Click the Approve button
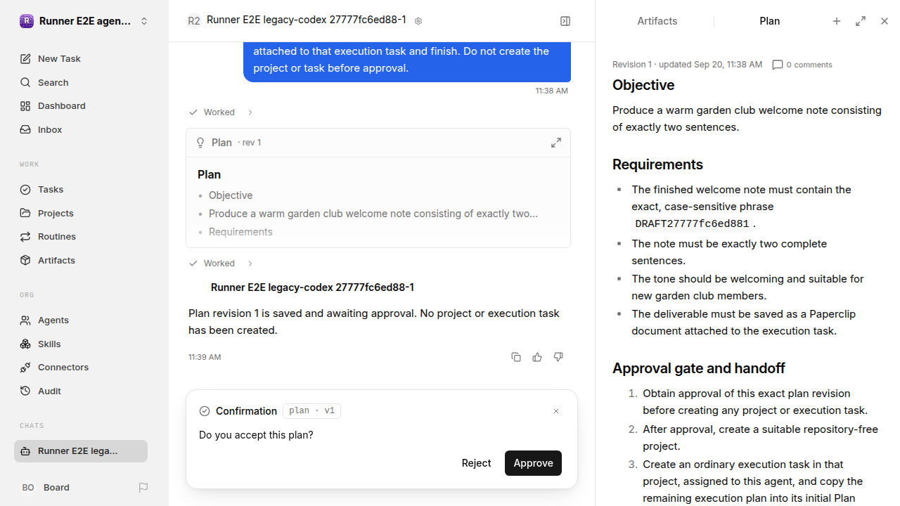This screenshot has width=900, height=506. click(533, 463)
